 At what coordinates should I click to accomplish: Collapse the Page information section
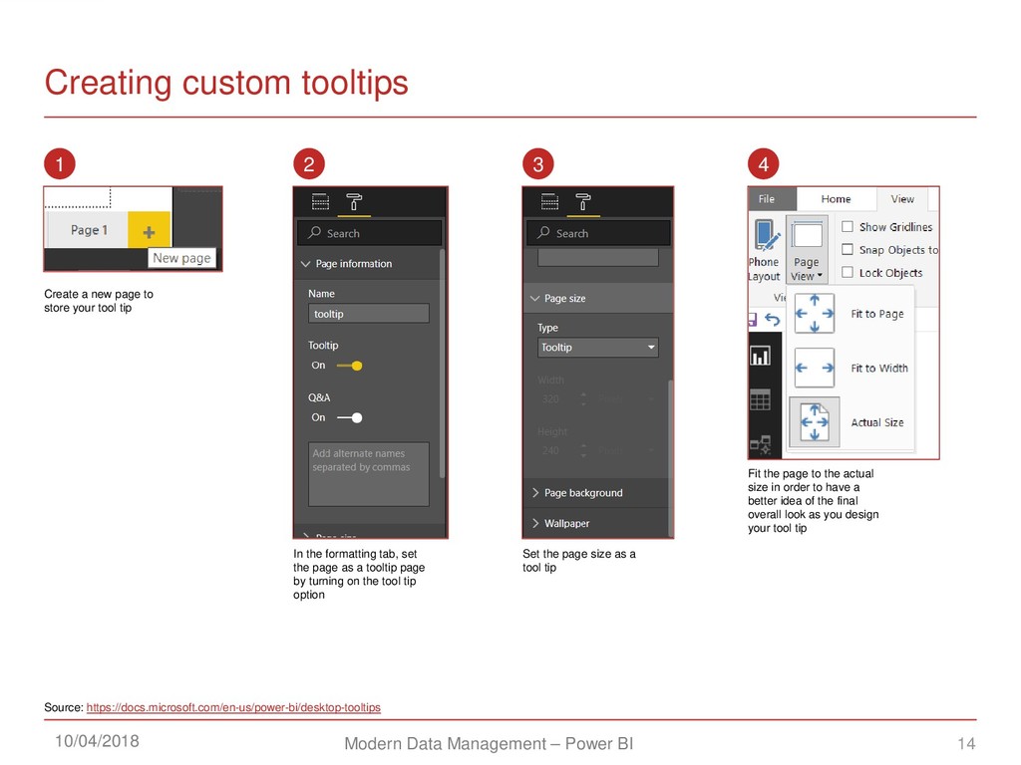pos(368,263)
